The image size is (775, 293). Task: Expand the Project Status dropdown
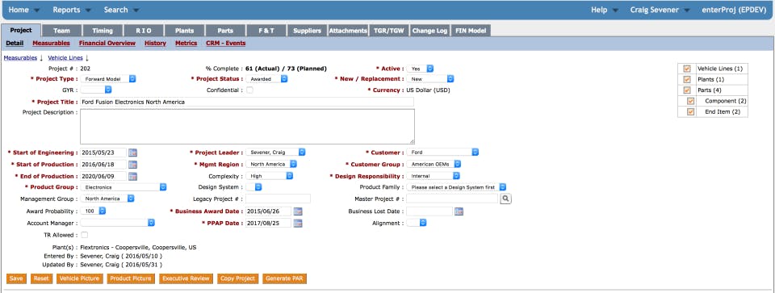267,79
